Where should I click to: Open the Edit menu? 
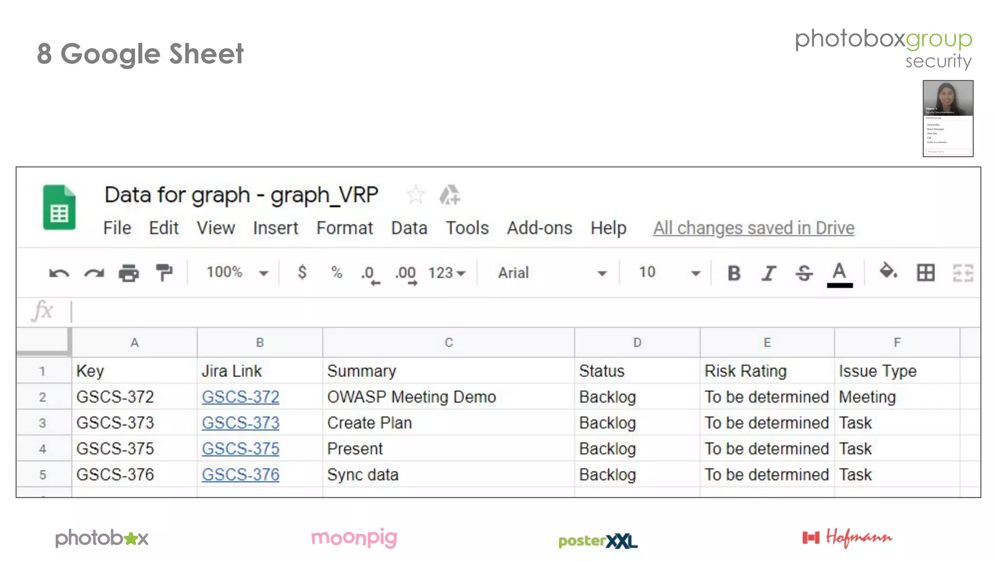pos(164,228)
